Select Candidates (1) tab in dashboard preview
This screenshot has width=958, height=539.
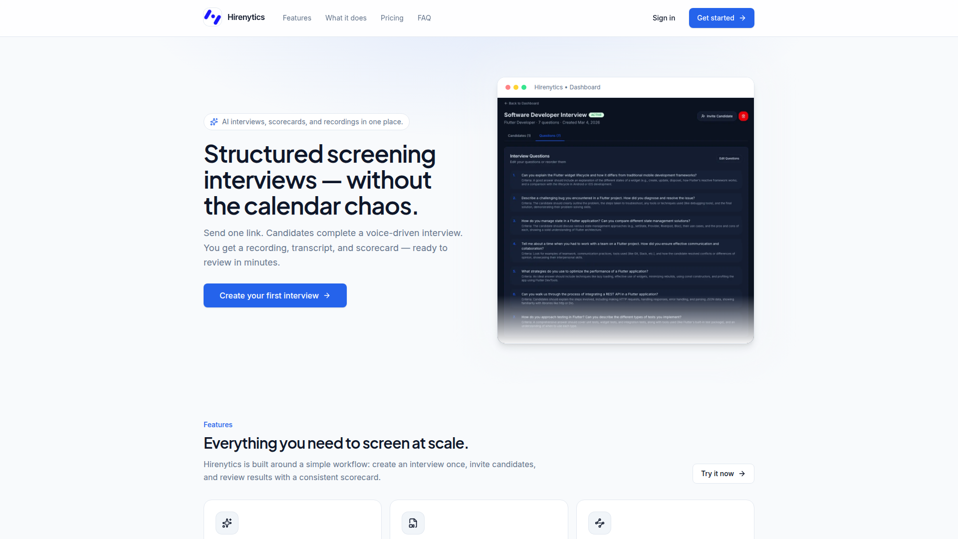click(519, 136)
